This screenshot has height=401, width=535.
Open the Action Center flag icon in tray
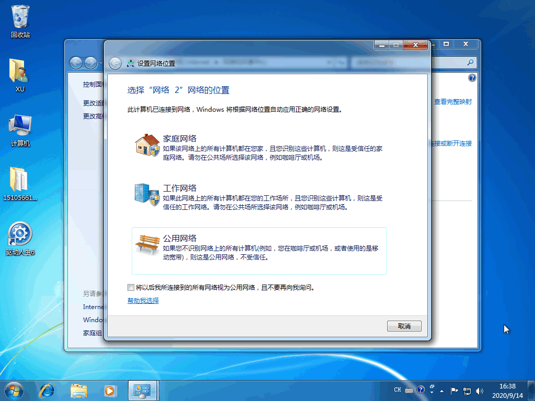pos(455,390)
